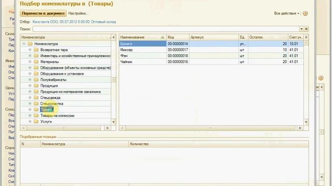Select 'Продукция из материалов заказчика' tree item
The width and height of the screenshot is (332, 186).
(x=71, y=92)
